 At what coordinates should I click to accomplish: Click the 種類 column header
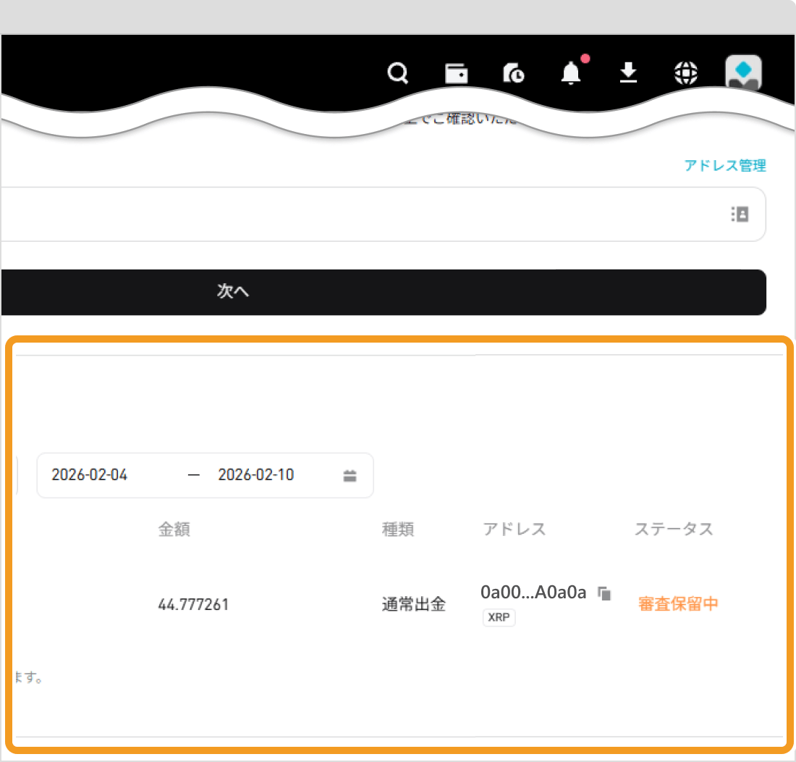[x=397, y=529]
